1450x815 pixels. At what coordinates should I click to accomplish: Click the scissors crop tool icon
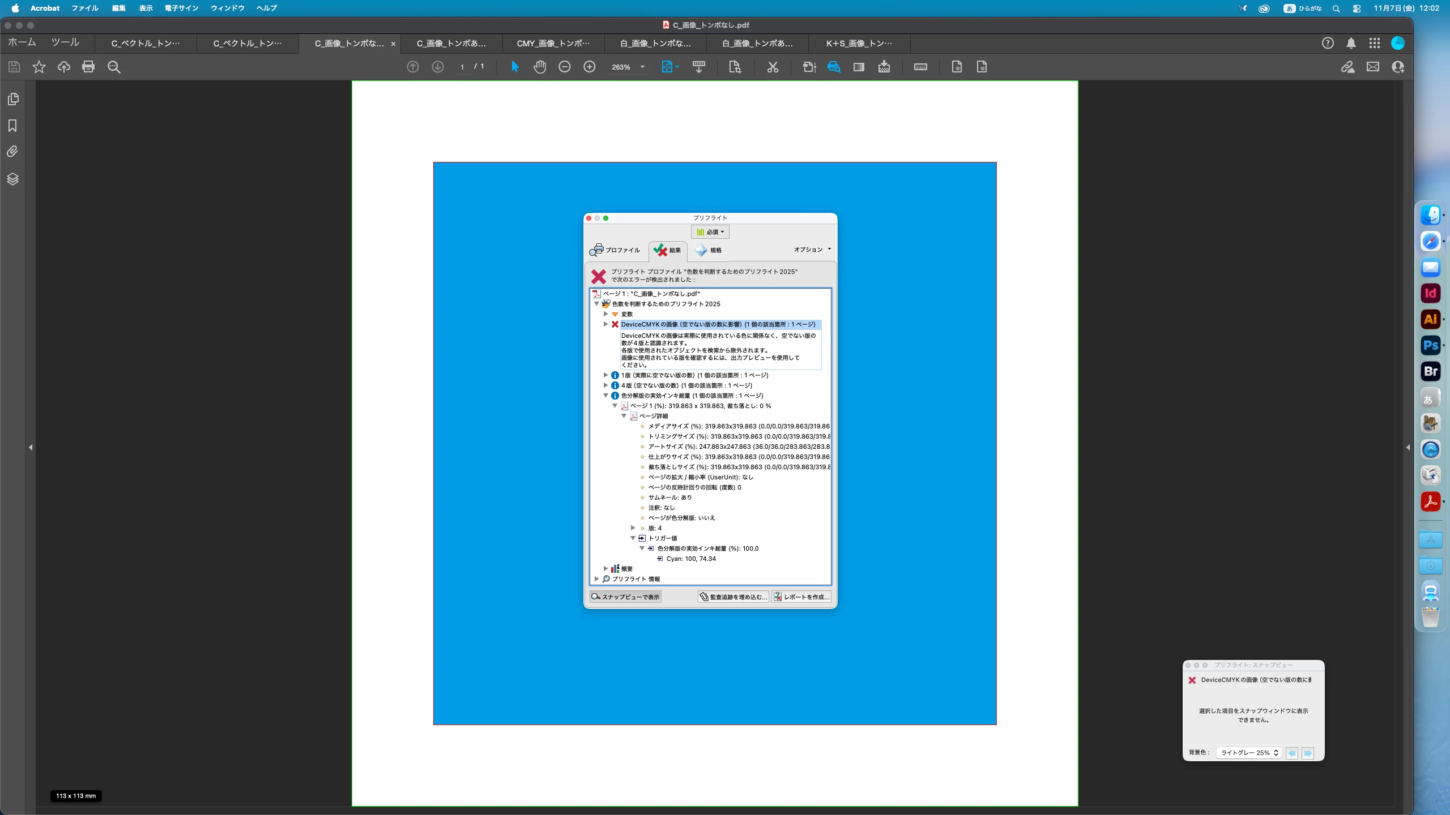pos(773,67)
